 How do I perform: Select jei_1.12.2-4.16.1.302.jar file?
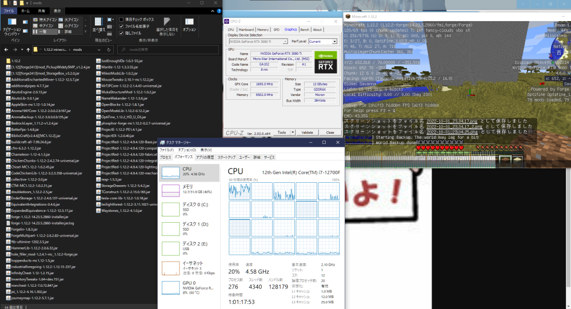click(x=26, y=291)
